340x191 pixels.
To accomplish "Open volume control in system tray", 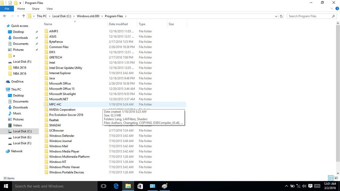I will pos(304,186).
